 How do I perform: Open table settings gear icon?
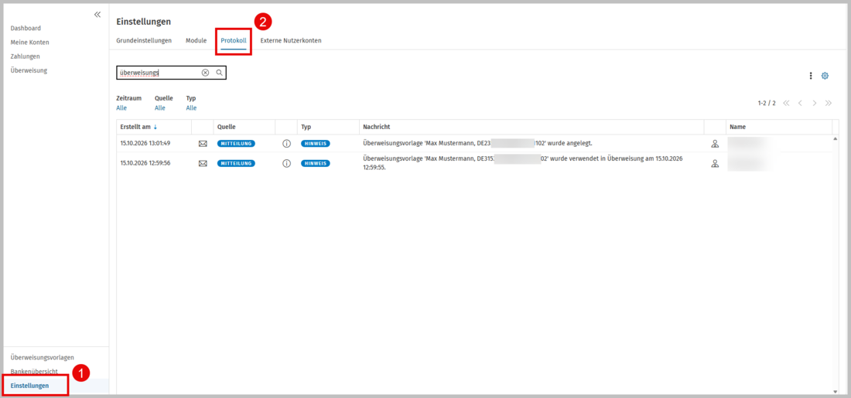point(825,76)
